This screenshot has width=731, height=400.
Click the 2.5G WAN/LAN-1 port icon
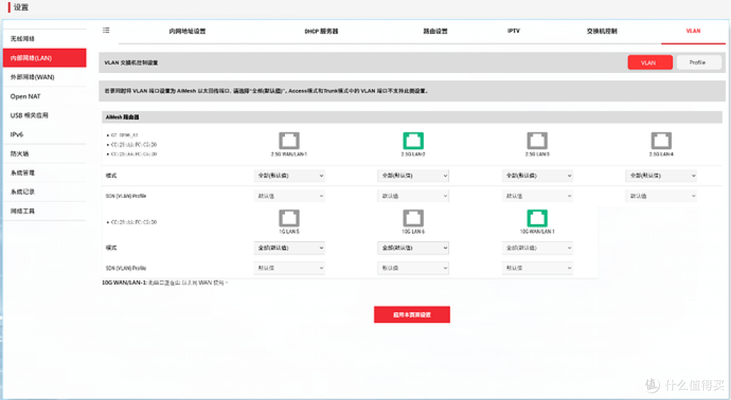289,141
